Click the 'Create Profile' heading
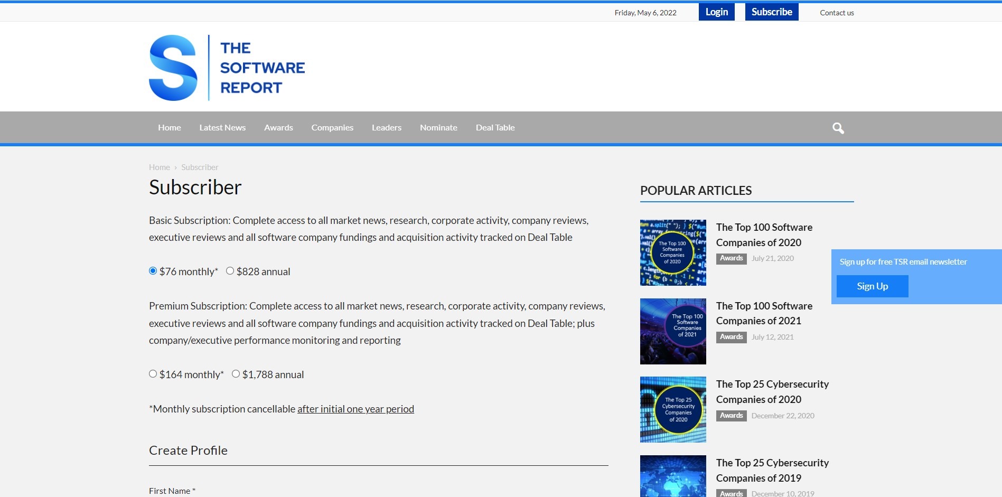 coord(188,451)
